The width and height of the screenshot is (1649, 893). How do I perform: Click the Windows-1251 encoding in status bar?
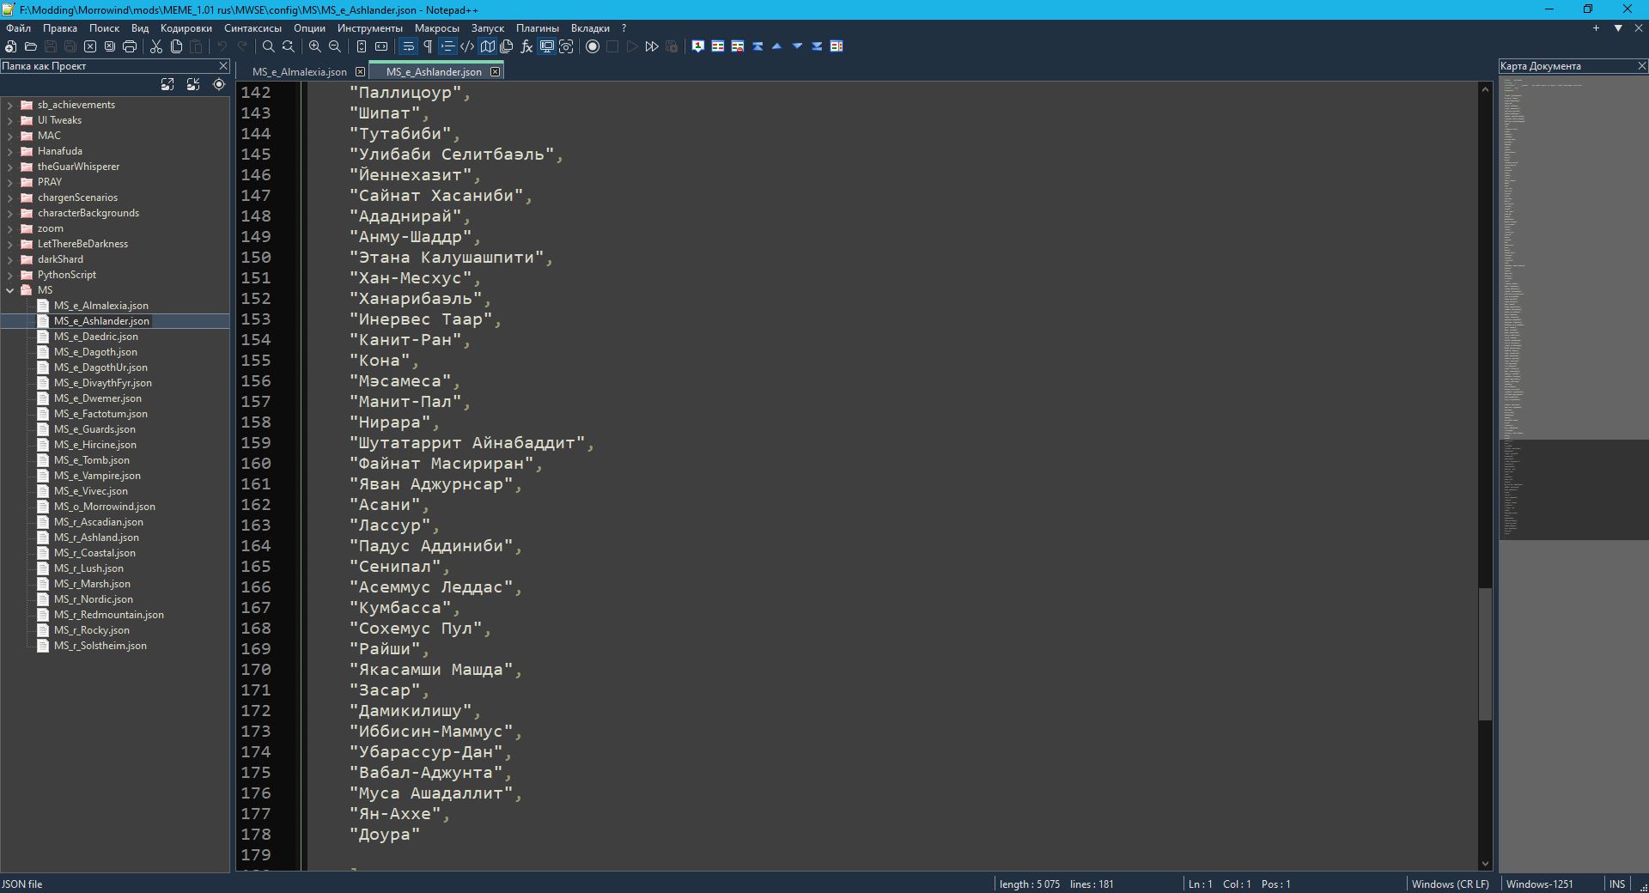pyautogui.click(x=1539, y=884)
